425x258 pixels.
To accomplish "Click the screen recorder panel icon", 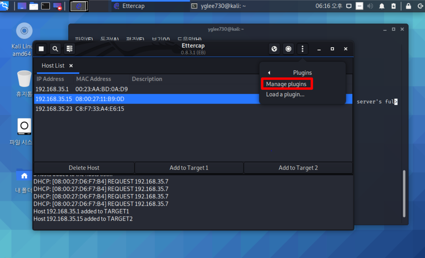I will 57,6.
